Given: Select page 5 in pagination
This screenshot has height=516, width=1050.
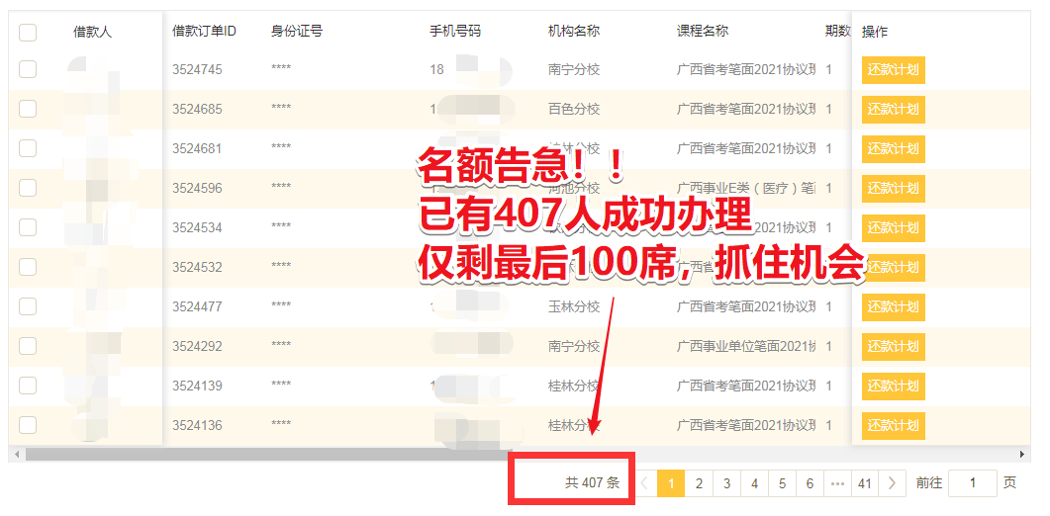Looking at the screenshot, I should 782,483.
